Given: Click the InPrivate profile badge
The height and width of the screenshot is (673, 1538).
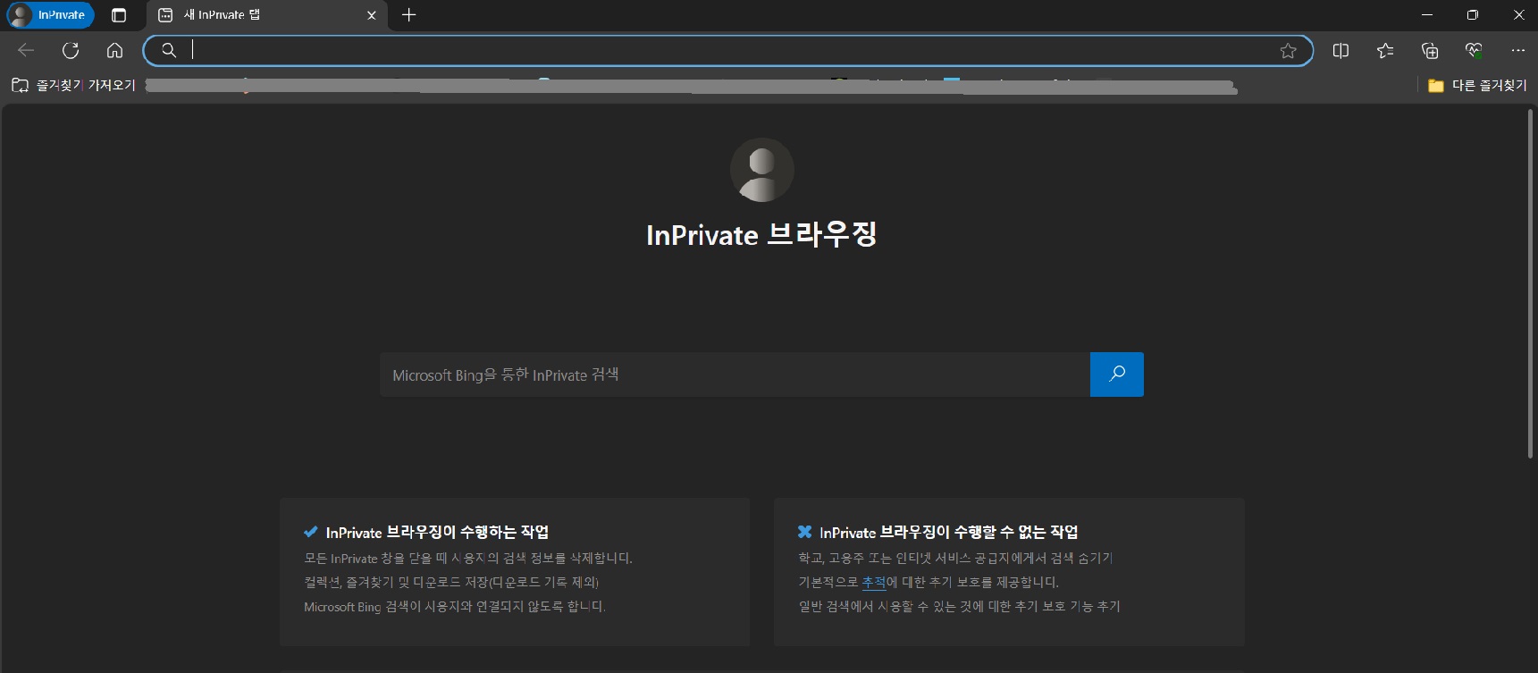Looking at the screenshot, I should click(50, 15).
